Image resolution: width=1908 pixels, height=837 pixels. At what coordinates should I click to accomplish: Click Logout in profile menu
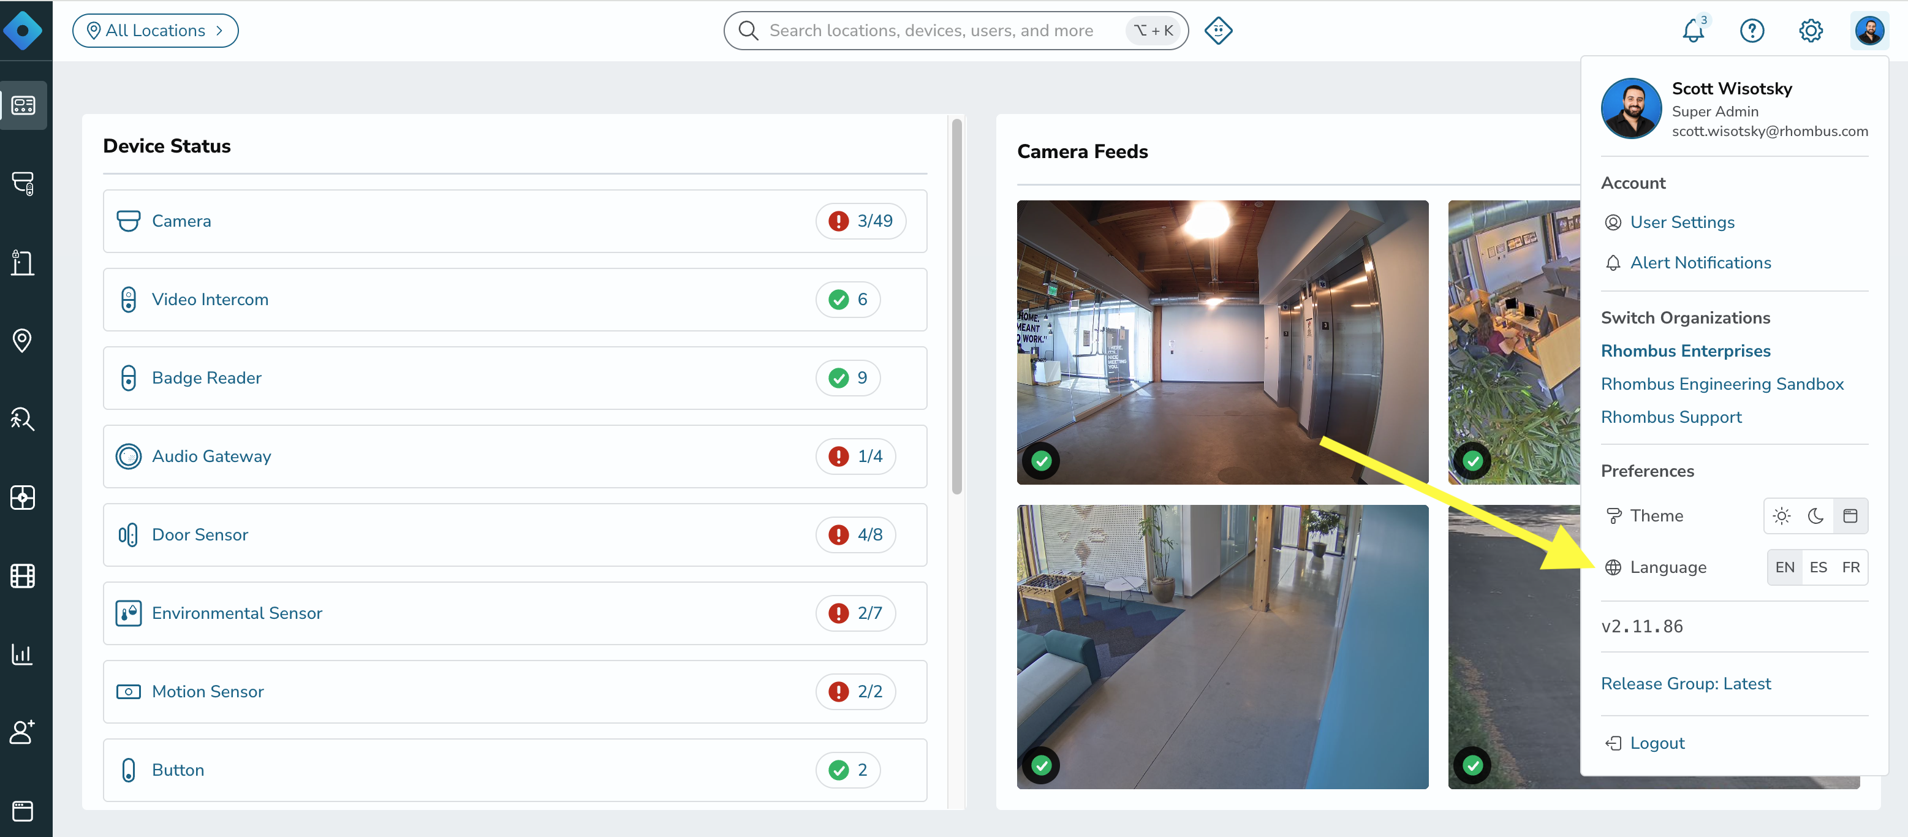pos(1645,743)
